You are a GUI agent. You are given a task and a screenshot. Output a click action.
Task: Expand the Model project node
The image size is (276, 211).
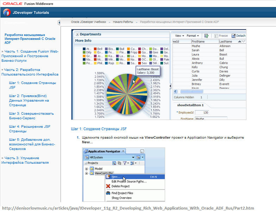87,169
